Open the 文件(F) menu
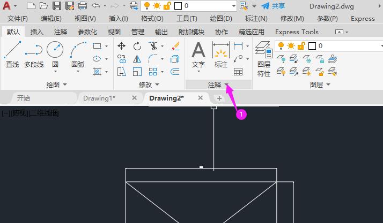The height and width of the screenshot is (223, 383). point(17,19)
